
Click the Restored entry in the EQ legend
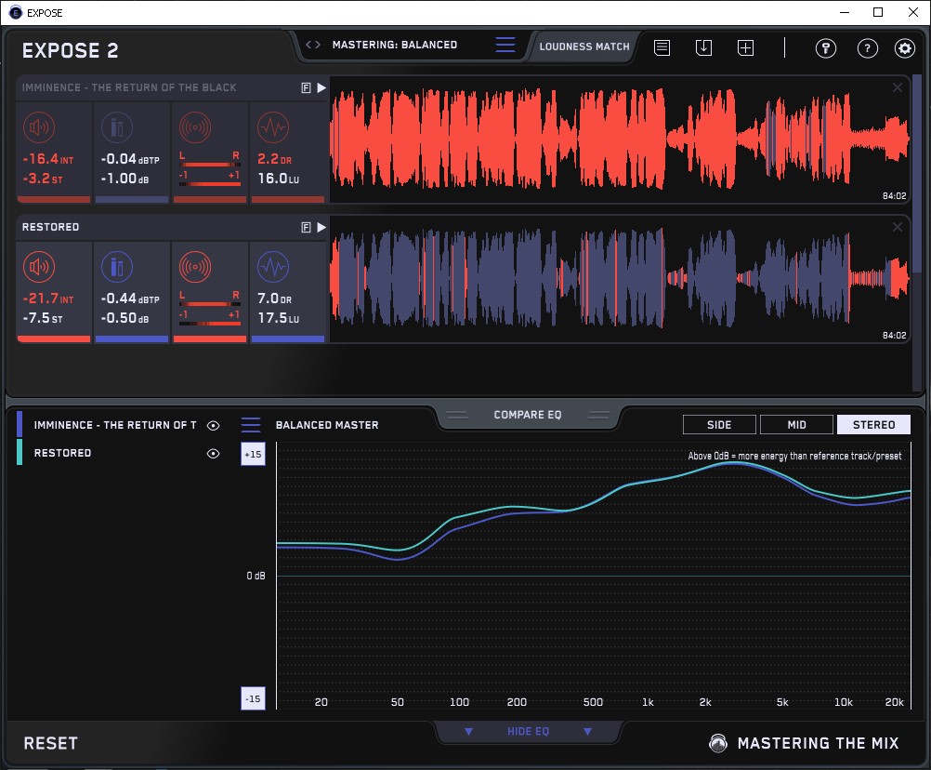coord(62,453)
